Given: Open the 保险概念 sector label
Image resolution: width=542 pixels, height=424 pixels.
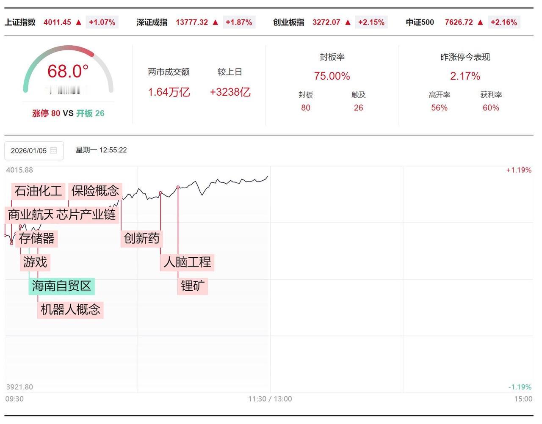Looking at the screenshot, I should tap(96, 191).
